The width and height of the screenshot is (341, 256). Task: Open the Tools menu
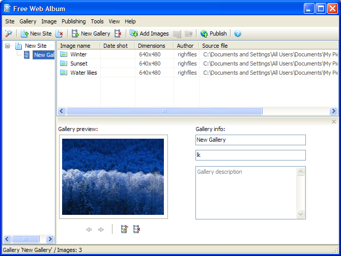(x=97, y=21)
